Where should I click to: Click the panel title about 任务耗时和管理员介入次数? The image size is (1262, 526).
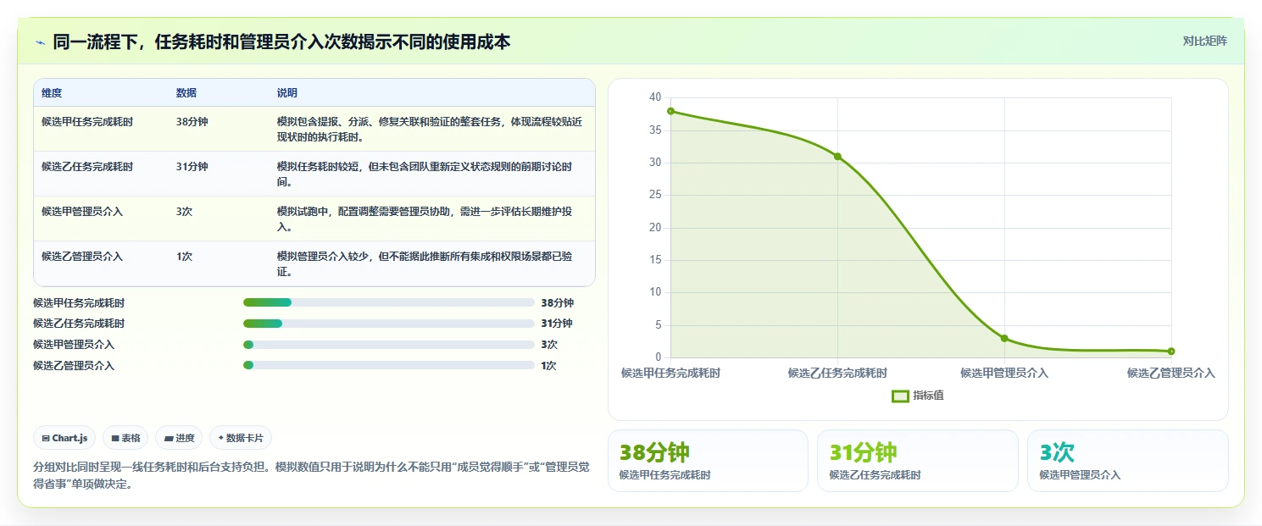[281, 42]
